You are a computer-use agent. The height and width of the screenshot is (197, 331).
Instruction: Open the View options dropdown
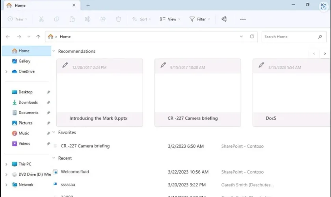pyautogui.click(x=170, y=19)
